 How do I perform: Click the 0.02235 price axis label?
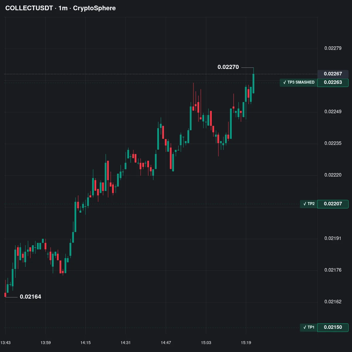333,143
